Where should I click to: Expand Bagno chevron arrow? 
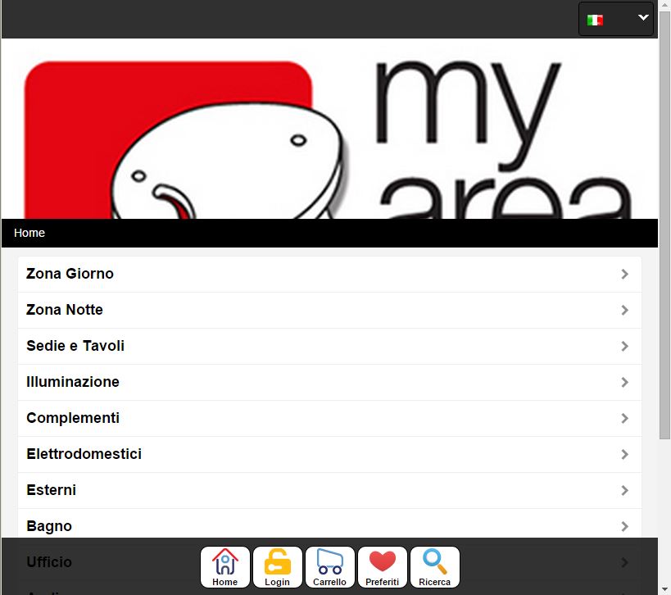625,526
